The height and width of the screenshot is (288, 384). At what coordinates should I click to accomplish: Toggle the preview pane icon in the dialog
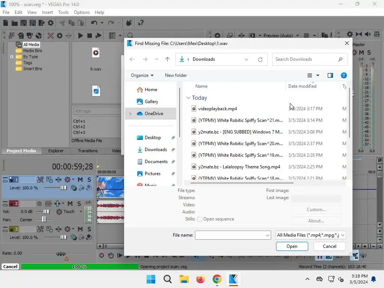(x=330, y=75)
